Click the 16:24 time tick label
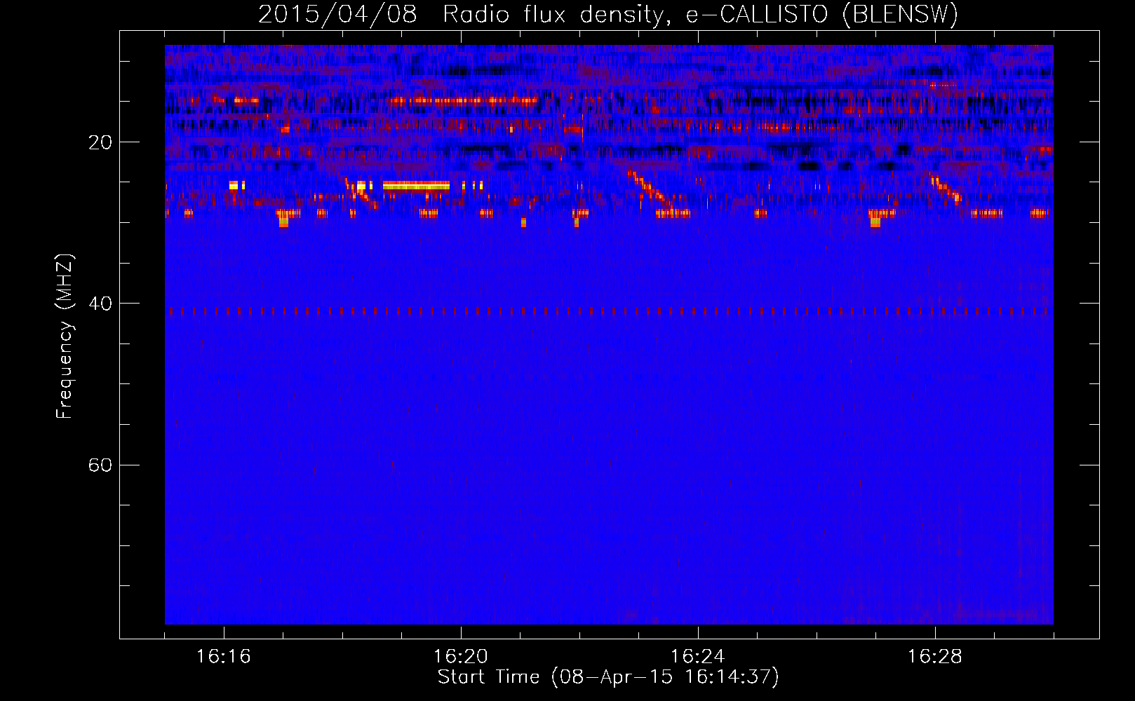 pos(698,656)
